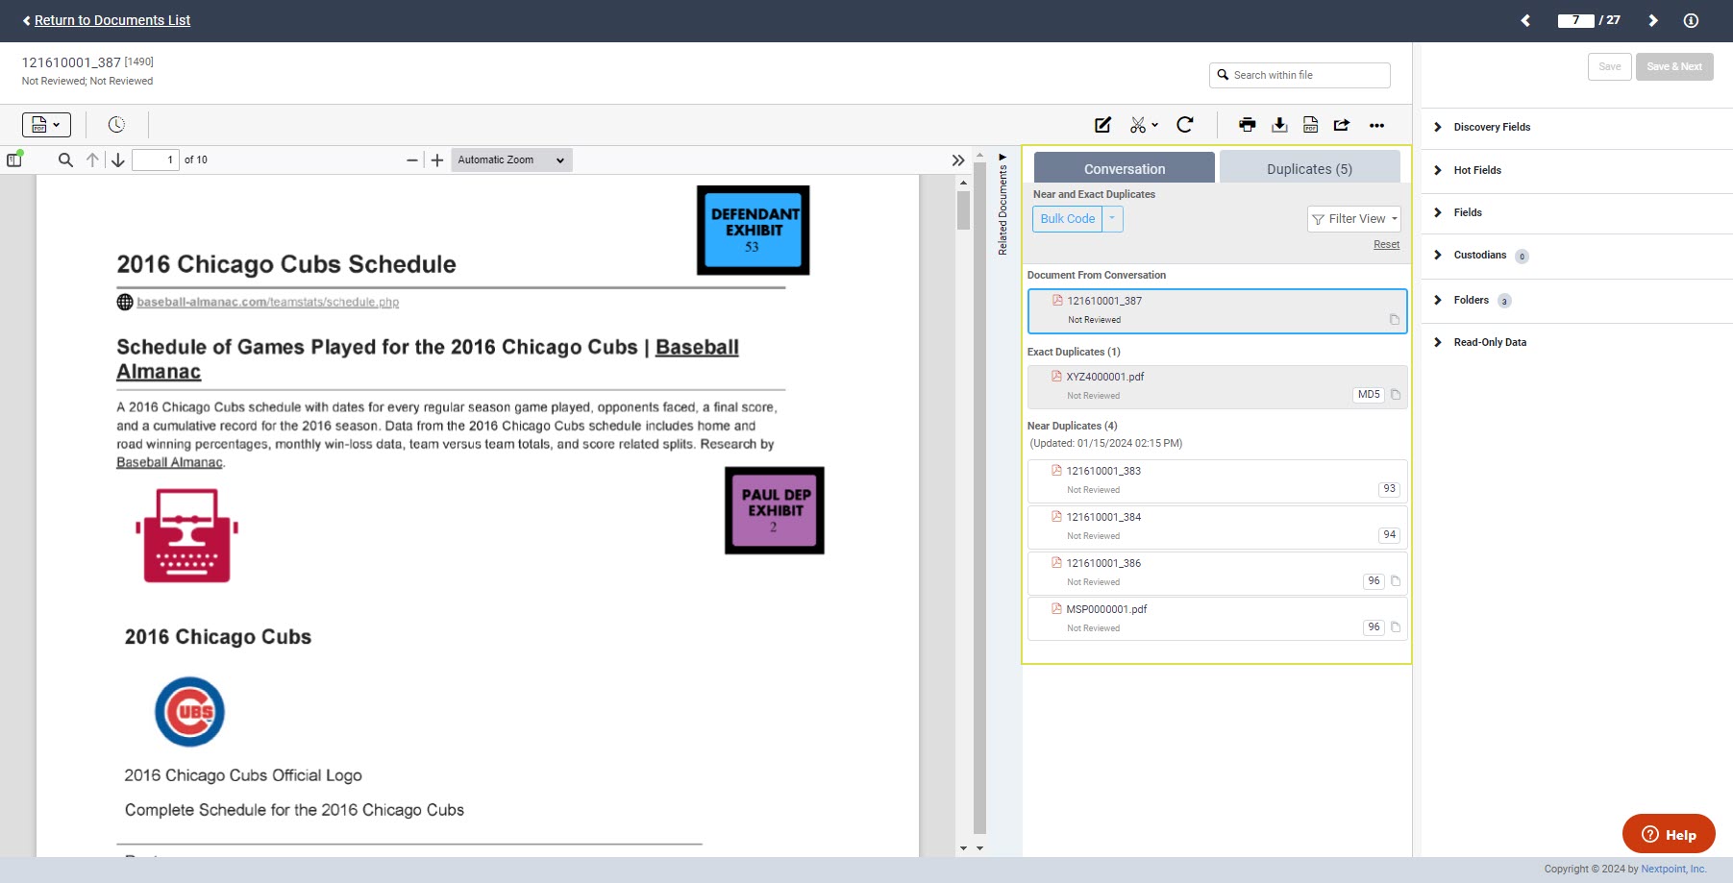Collapse the Related Documents panel arrow
This screenshot has width=1733, height=883.
pyautogui.click(x=1003, y=157)
